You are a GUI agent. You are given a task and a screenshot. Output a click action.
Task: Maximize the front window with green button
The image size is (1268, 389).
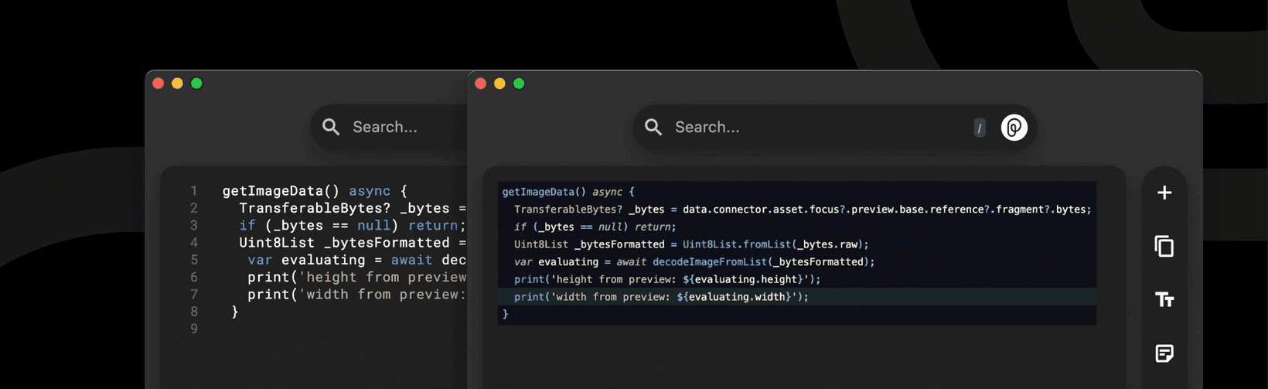[519, 84]
